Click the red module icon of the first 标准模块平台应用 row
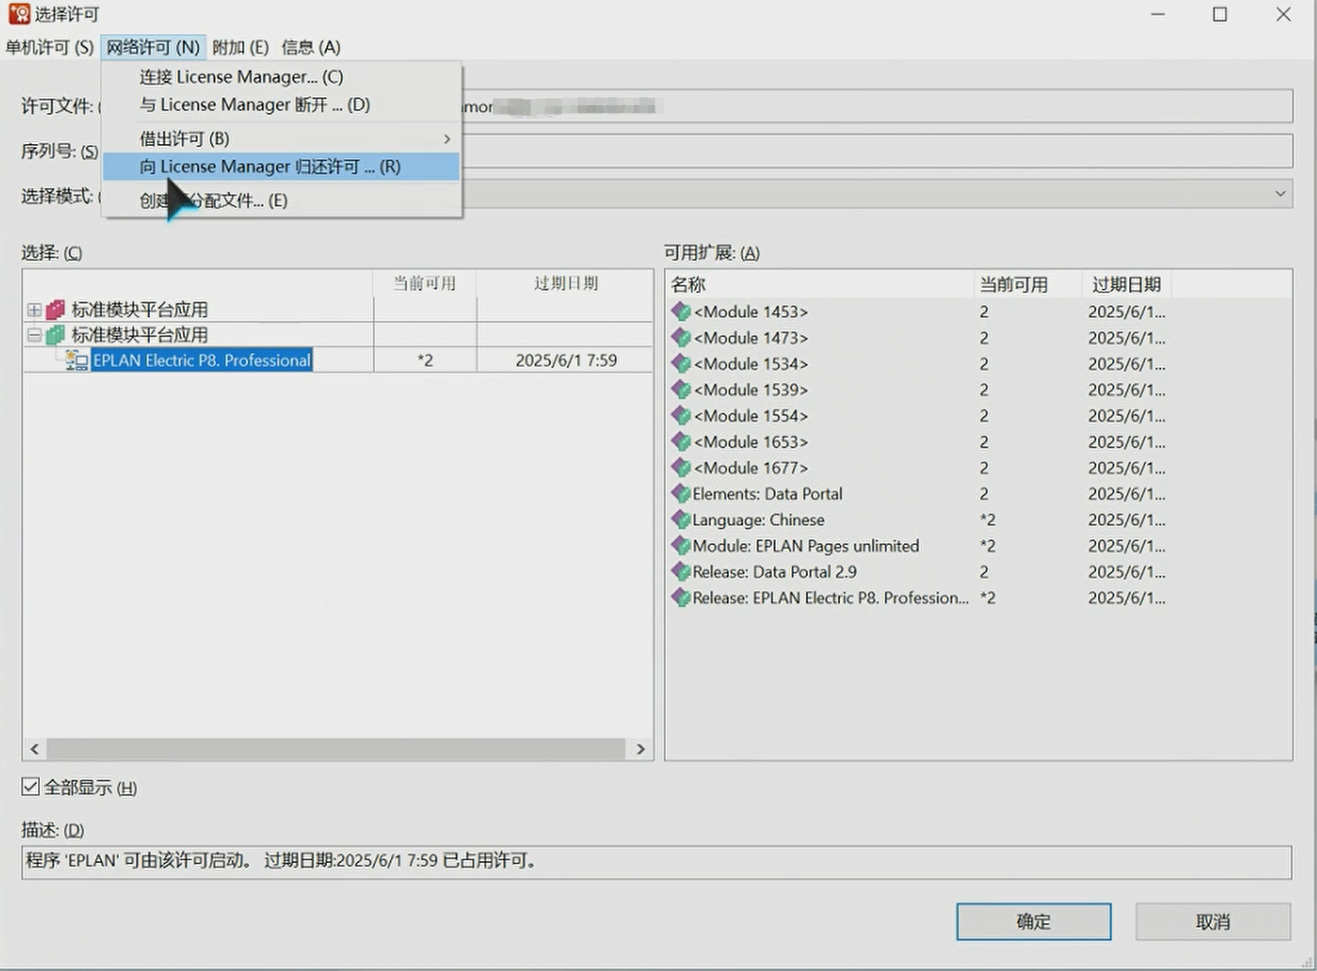This screenshot has width=1317, height=971. [55, 309]
